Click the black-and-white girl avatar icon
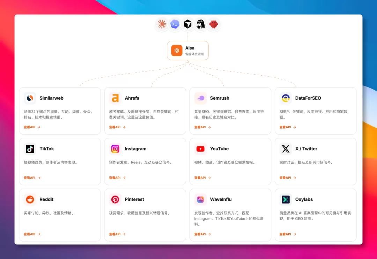This screenshot has width=377, height=259. click(x=200, y=24)
